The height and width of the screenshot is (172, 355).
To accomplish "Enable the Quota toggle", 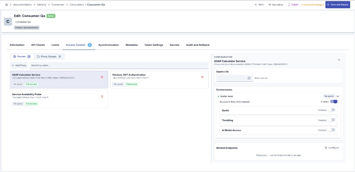I will pyautogui.click(x=331, y=110).
